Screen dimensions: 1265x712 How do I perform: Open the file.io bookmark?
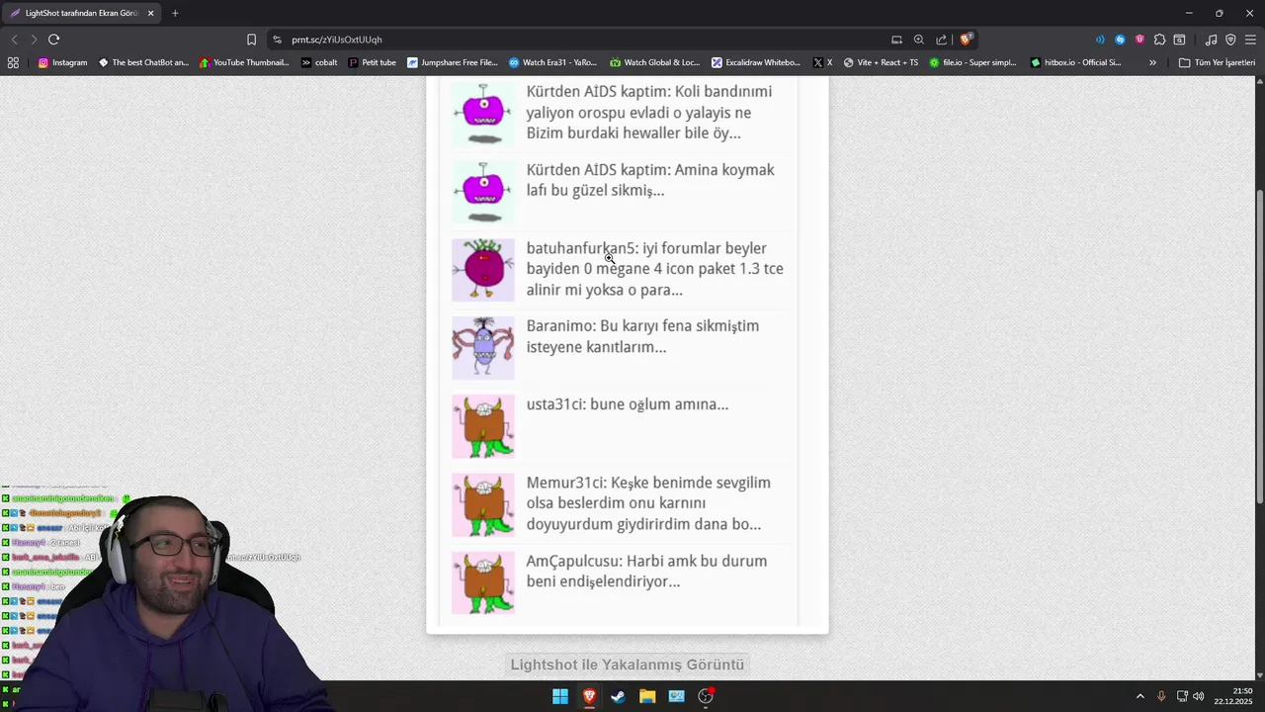pos(972,62)
